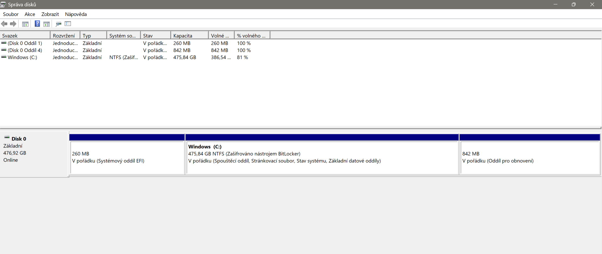Open Help via the blue question mark icon
Viewport: 602px width, 254px height.
click(x=37, y=24)
